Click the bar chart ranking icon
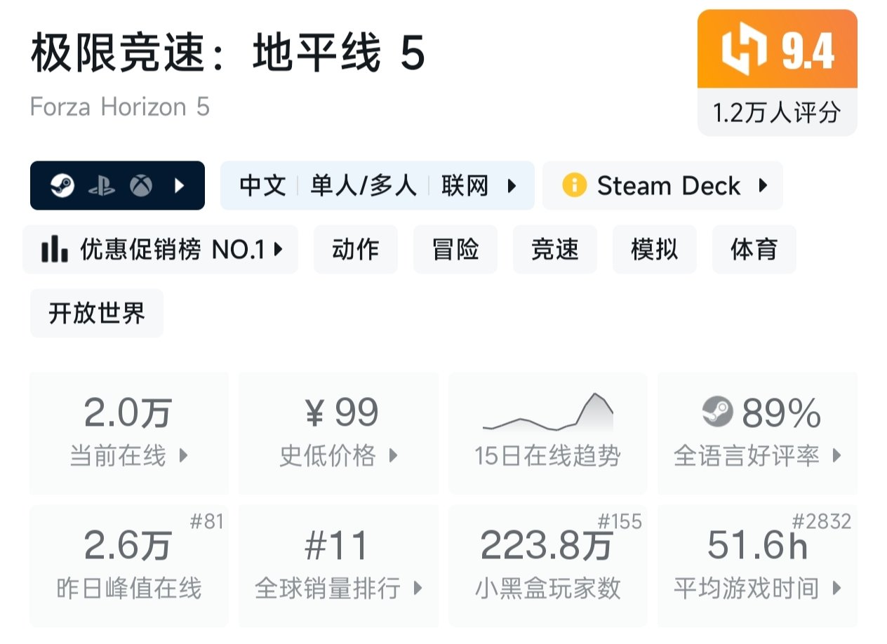The width and height of the screenshot is (887, 644). tap(55, 249)
